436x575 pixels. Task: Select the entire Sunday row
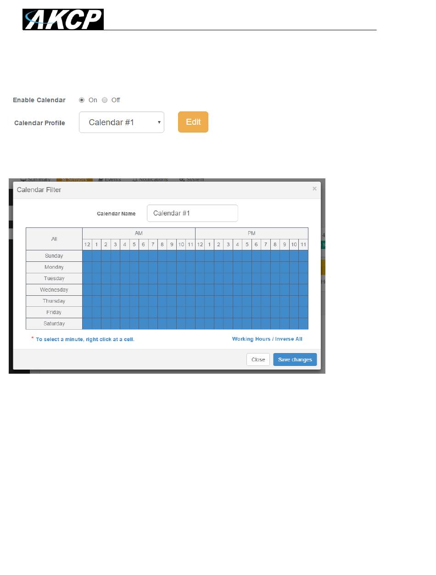[x=54, y=256]
